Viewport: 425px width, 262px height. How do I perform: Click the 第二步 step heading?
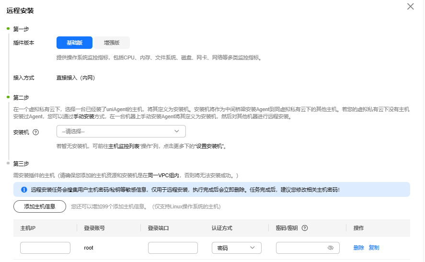(x=21, y=98)
